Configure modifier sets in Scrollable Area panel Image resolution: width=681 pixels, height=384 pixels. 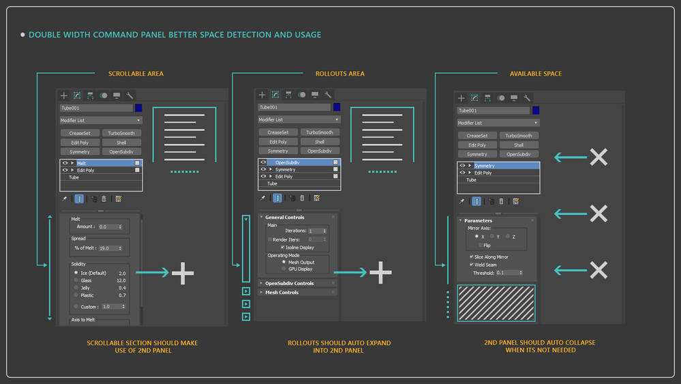[119, 199]
